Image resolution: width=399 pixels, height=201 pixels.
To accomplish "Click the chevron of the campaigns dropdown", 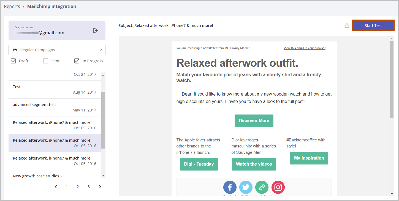I will tap(100, 50).
